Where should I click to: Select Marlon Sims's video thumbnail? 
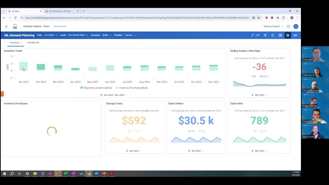(315, 131)
